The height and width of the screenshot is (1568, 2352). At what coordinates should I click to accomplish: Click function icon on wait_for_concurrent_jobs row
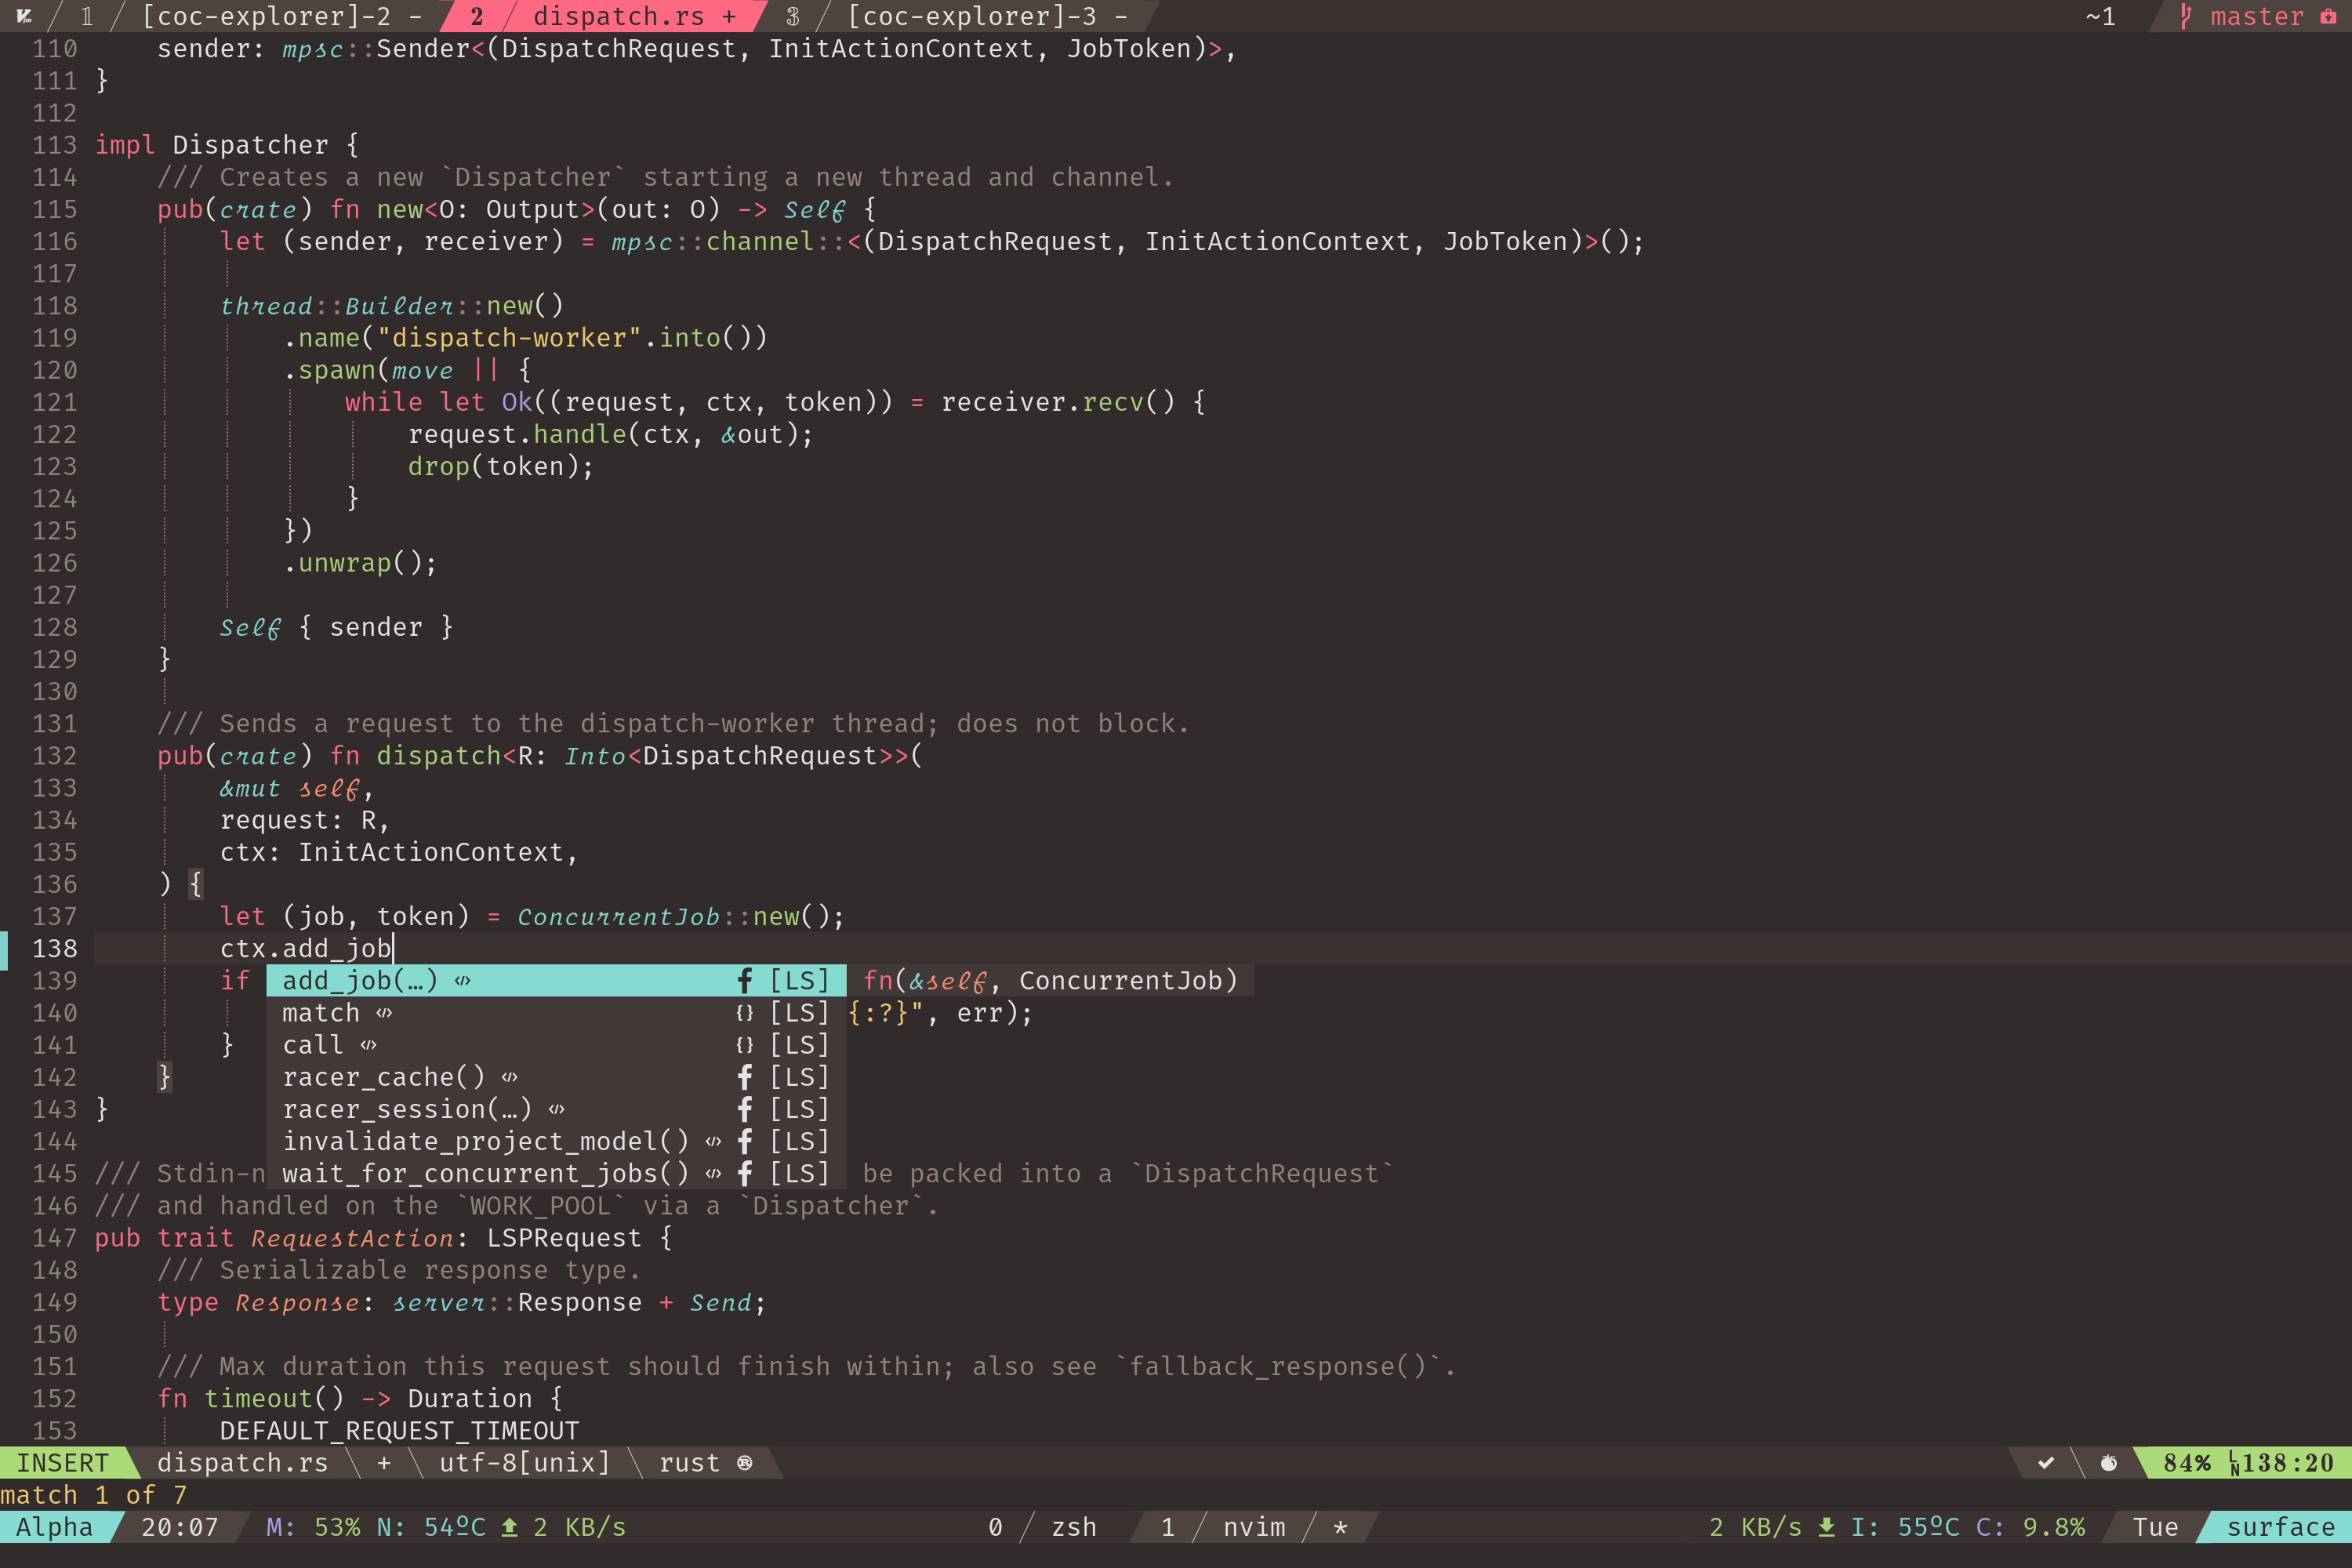(x=745, y=1173)
